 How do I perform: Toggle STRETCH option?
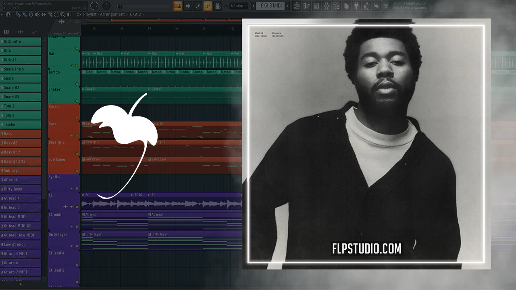79,33
